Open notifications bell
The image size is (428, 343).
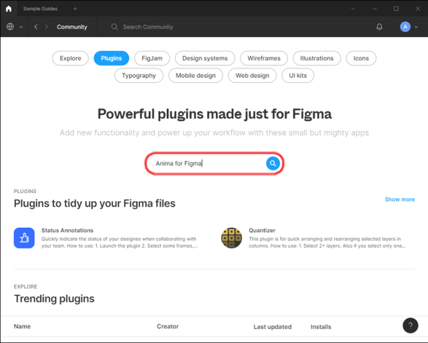pos(379,27)
